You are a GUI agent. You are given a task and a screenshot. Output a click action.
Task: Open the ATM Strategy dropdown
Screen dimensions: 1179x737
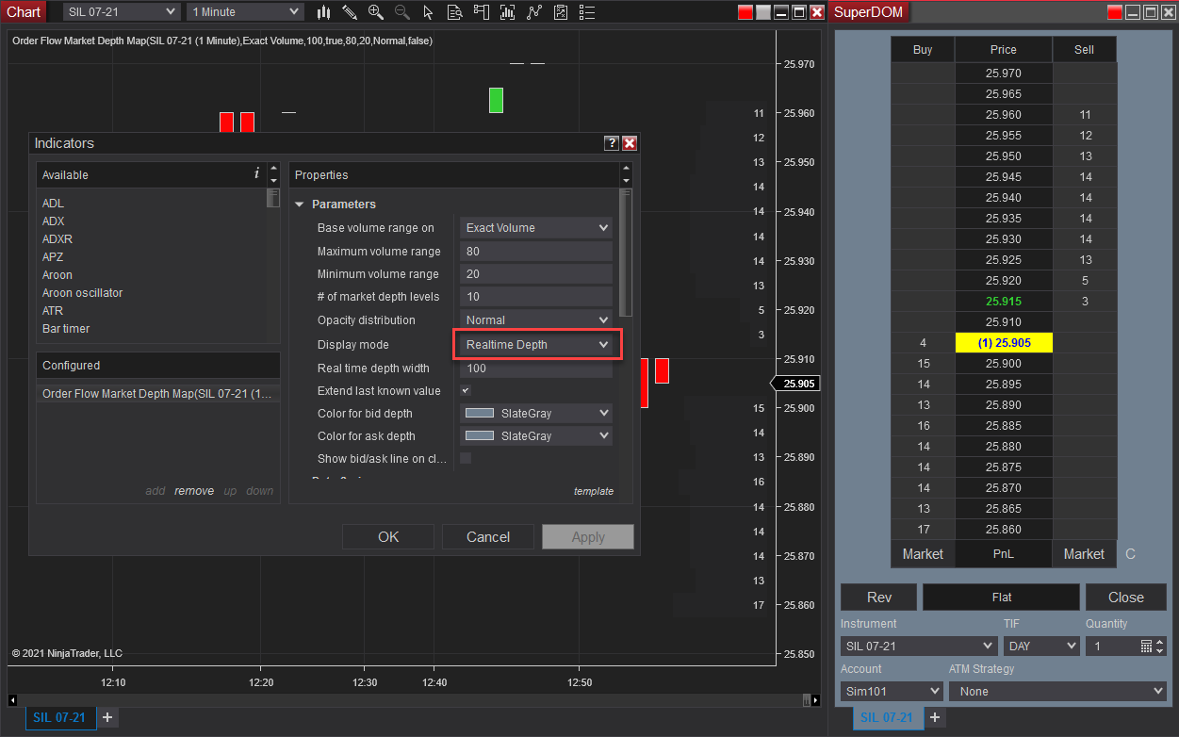click(1057, 691)
